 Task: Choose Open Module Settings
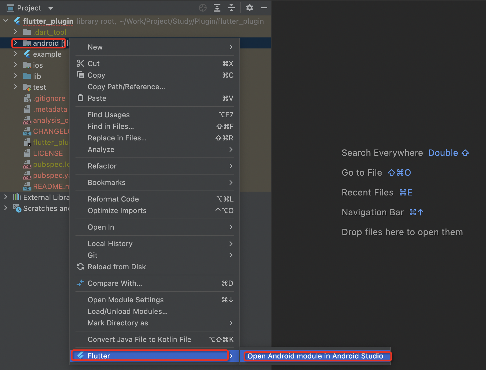(x=155, y=300)
